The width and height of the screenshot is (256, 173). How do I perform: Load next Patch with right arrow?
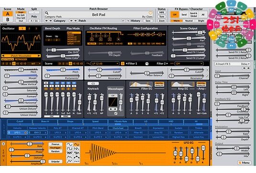pyautogui.click(x=76, y=21)
